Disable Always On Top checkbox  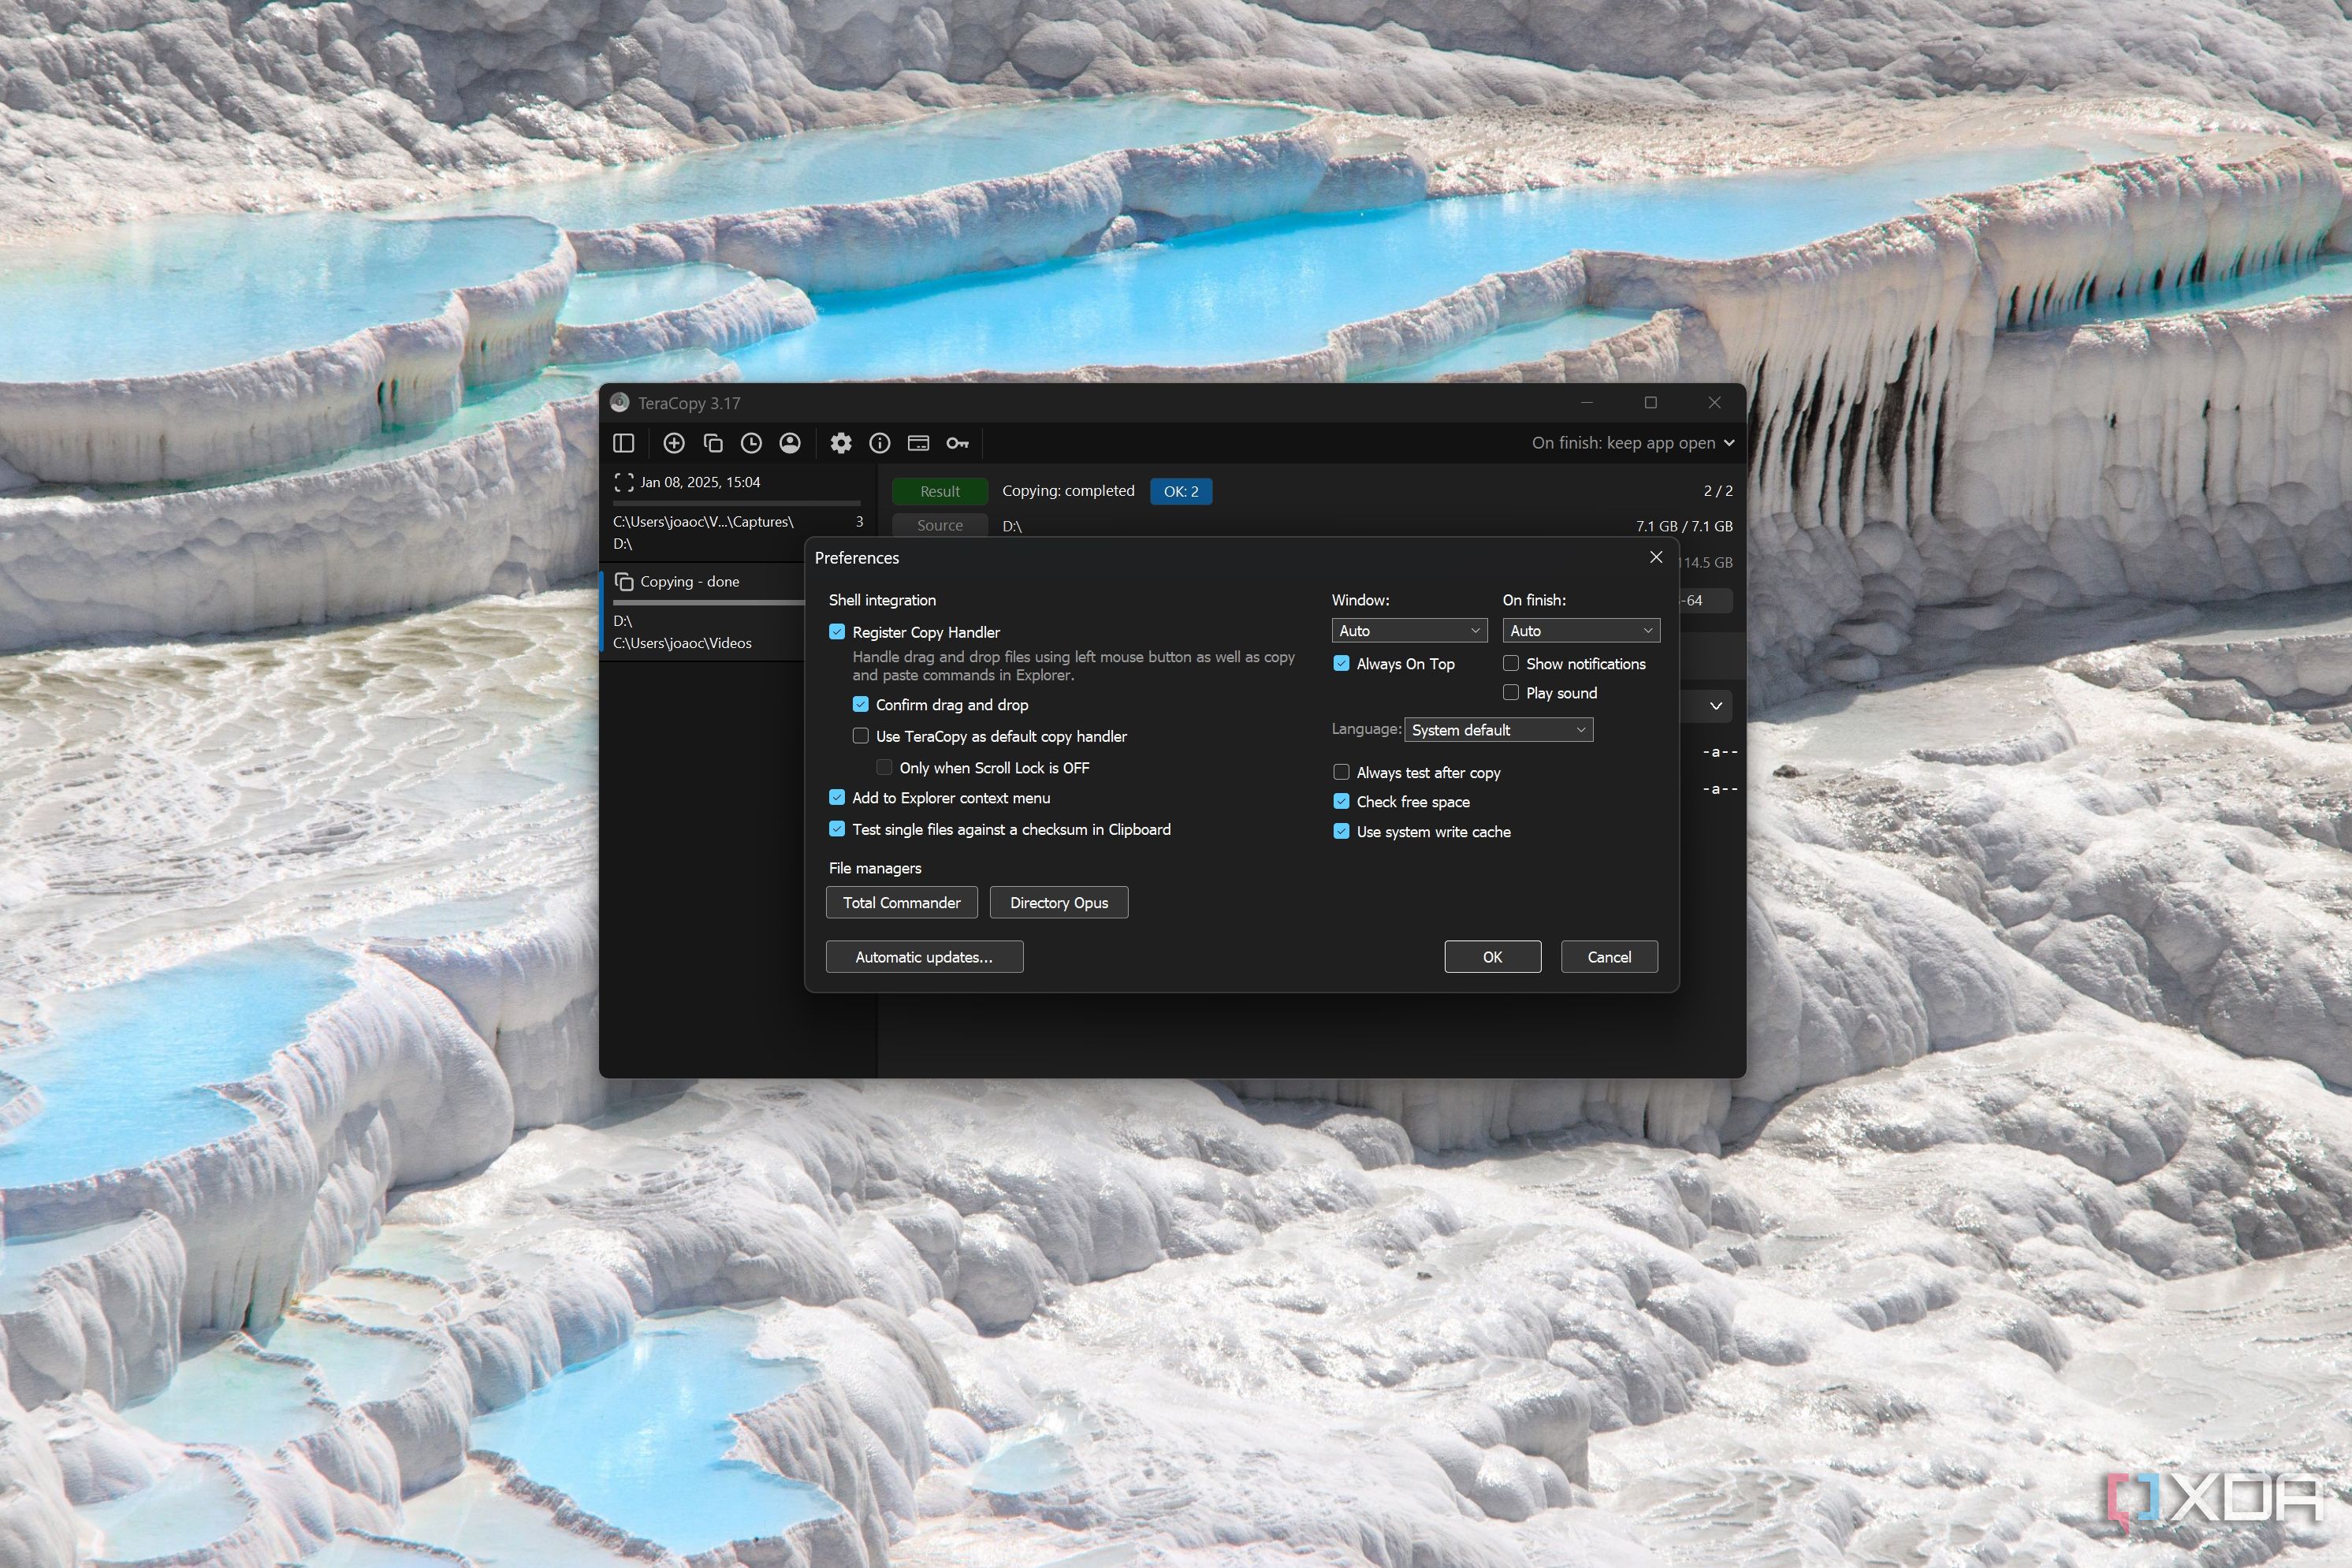pos(1342,663)
